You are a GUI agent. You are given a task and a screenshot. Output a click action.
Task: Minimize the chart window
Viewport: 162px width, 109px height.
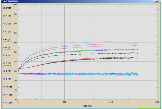click(154, 1)
